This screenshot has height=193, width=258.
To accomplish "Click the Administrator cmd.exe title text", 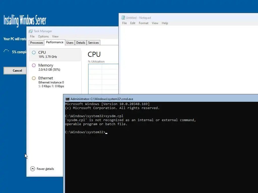I will 102,99.
